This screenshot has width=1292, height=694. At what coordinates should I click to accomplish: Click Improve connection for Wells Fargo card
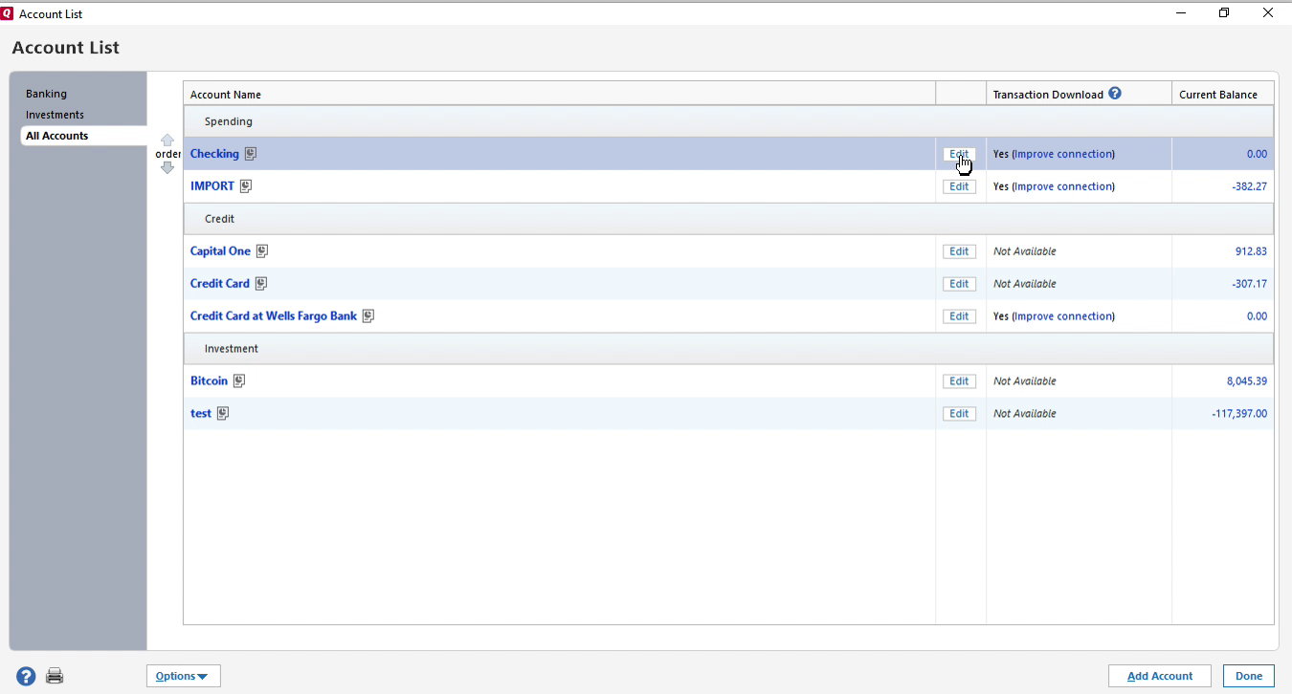(1063, 316)
